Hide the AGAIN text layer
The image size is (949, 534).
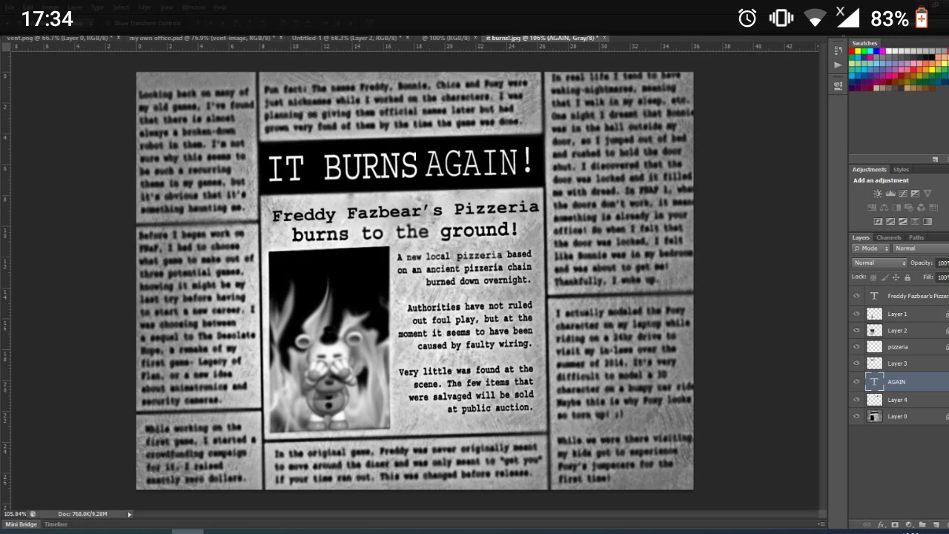(x=856, y=381)
